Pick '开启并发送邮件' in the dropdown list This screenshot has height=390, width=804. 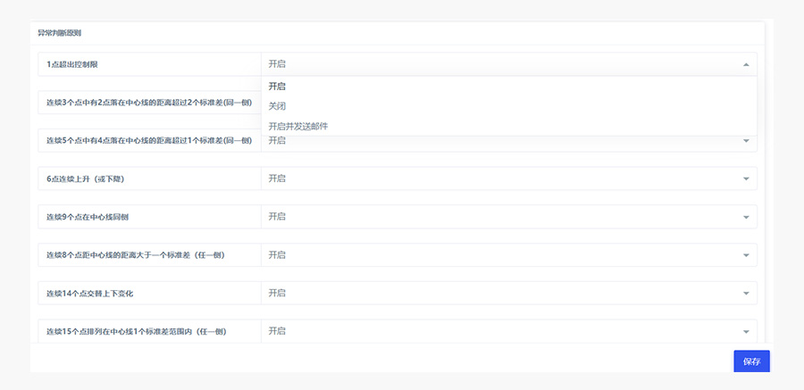(298, 126)
